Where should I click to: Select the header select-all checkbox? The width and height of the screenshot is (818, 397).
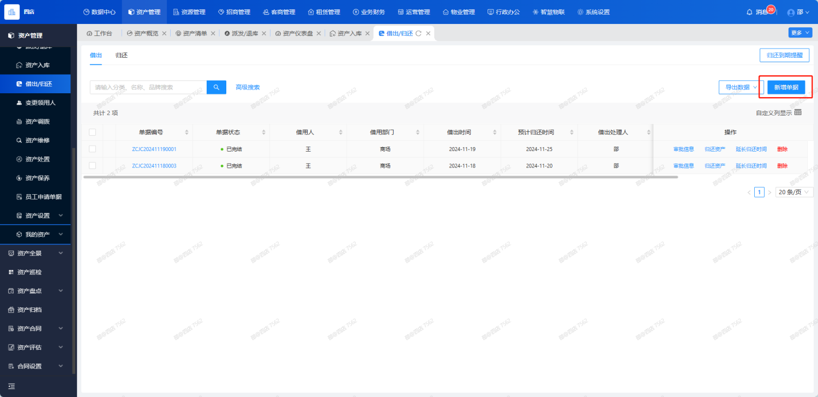(x=92, y=132)
